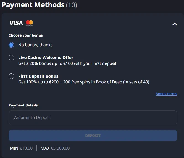
Task: Collapse the card payment section chevron
Action: (x=175, y=24)
